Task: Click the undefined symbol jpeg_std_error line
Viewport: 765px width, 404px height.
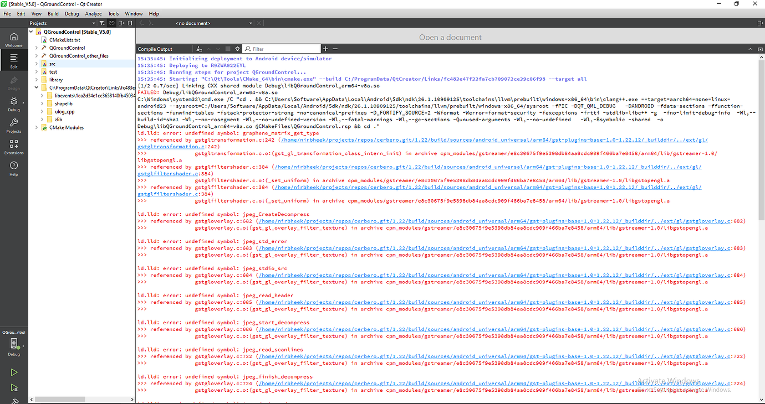Action: (212, 241)
